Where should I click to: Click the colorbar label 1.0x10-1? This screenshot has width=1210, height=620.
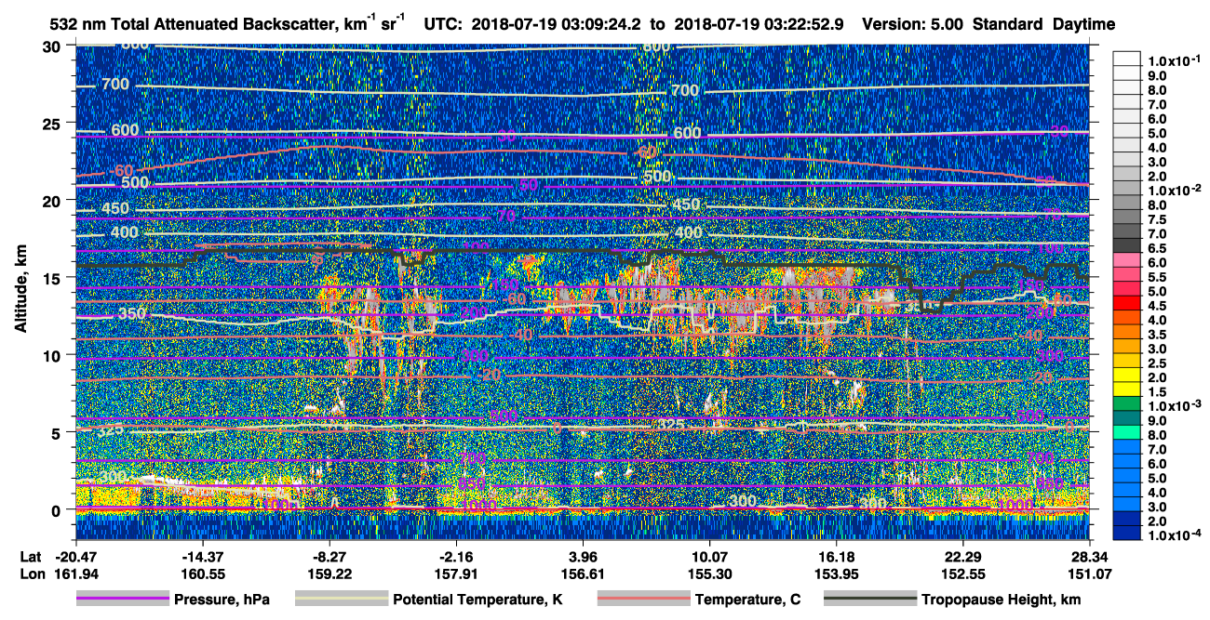click(1174, 61)
